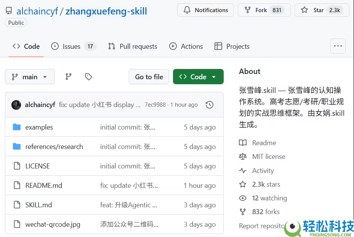The width and height of the screenshot is (354, 237).
Task: Open references/research commit message initial commit
Action: [128, 147]
